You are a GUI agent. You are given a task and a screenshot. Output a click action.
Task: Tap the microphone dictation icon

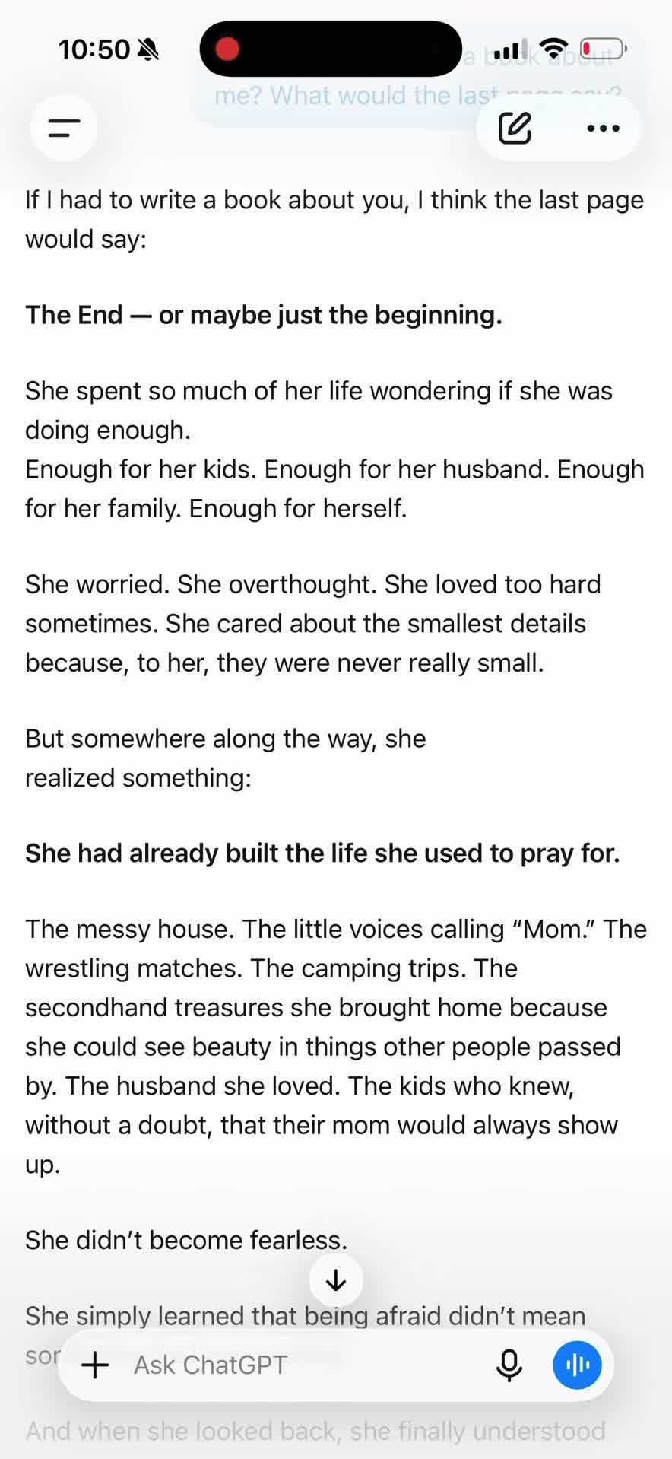click(509, 1365)
